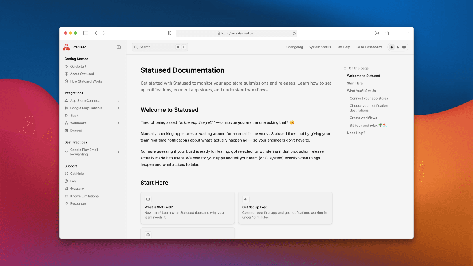Expand the Google Play Console section
The height and width of the screenshot is (266, 473).
pyautogui.click(x=118, y=108)
